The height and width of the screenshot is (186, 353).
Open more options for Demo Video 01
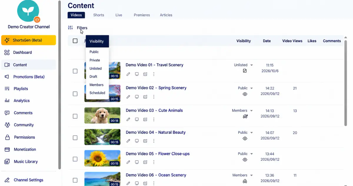pyautogui.click(x=154, y=74)
